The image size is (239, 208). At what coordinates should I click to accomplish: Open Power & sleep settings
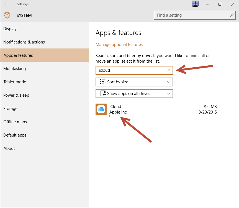coord(16,95)
